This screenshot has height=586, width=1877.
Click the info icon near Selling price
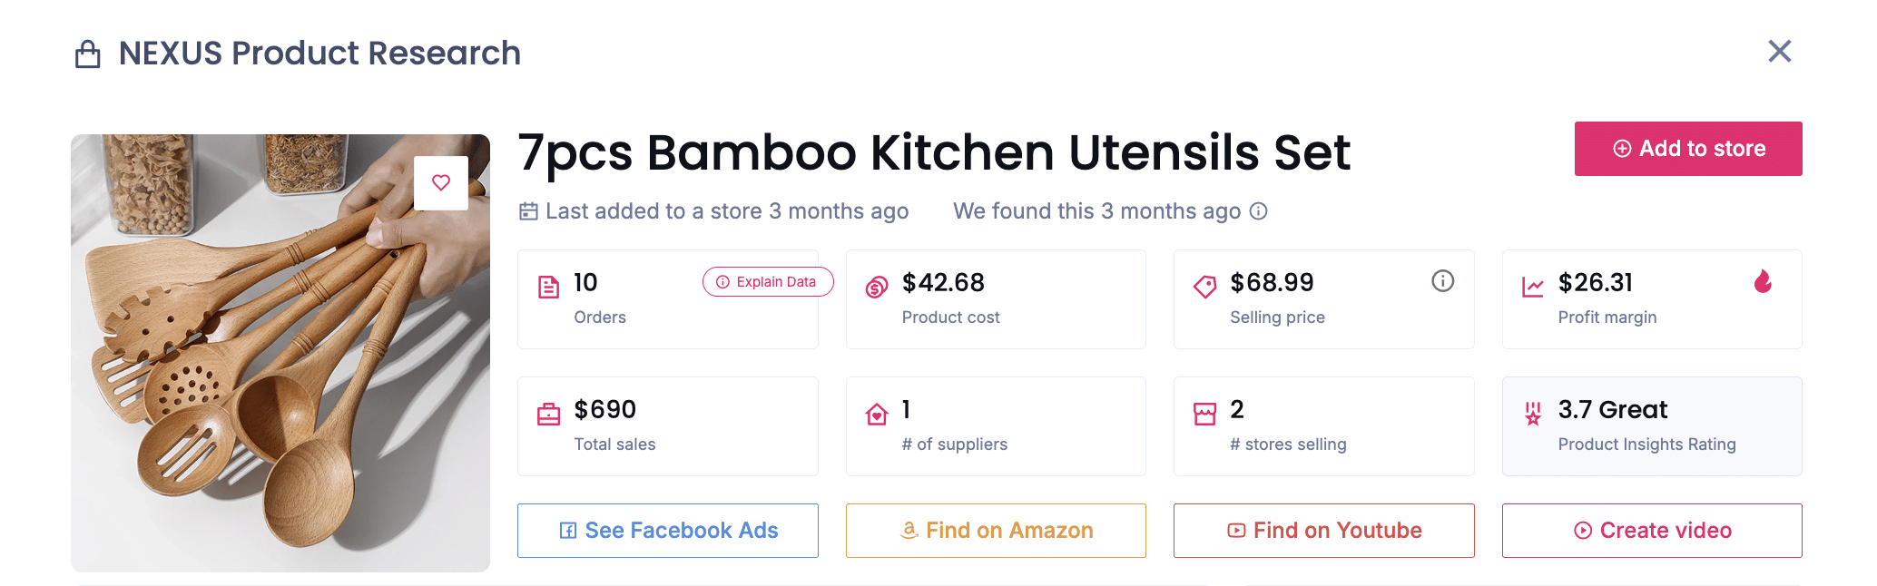(x=1443, y=281)
